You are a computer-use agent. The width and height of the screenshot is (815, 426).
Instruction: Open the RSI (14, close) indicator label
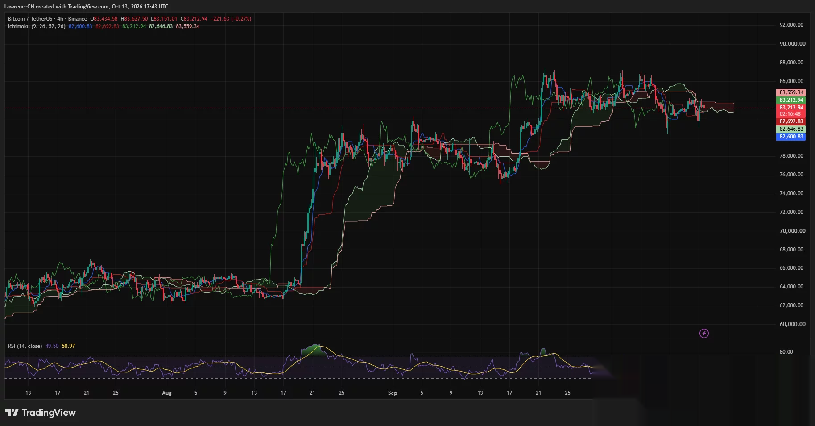click(x=25, y=346)
